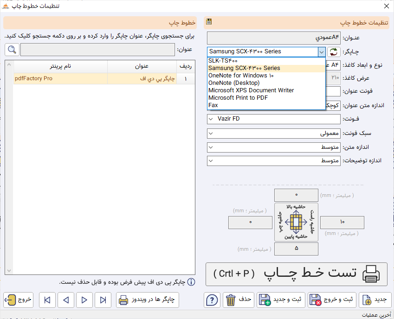
Task: Click the magnifier search button
Action: [12, 50]
